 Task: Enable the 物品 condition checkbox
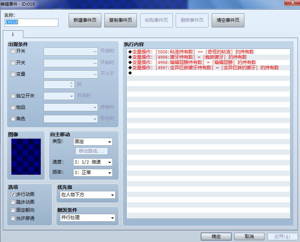tap(13, 107)
